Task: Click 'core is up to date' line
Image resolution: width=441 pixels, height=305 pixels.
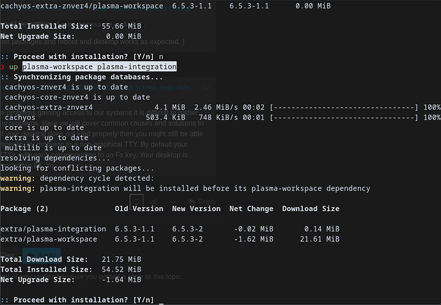Action: [44, 127]
